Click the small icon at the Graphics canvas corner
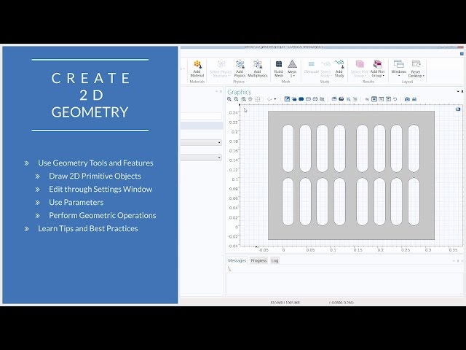 pyautogui.click(x=458, y=109)
